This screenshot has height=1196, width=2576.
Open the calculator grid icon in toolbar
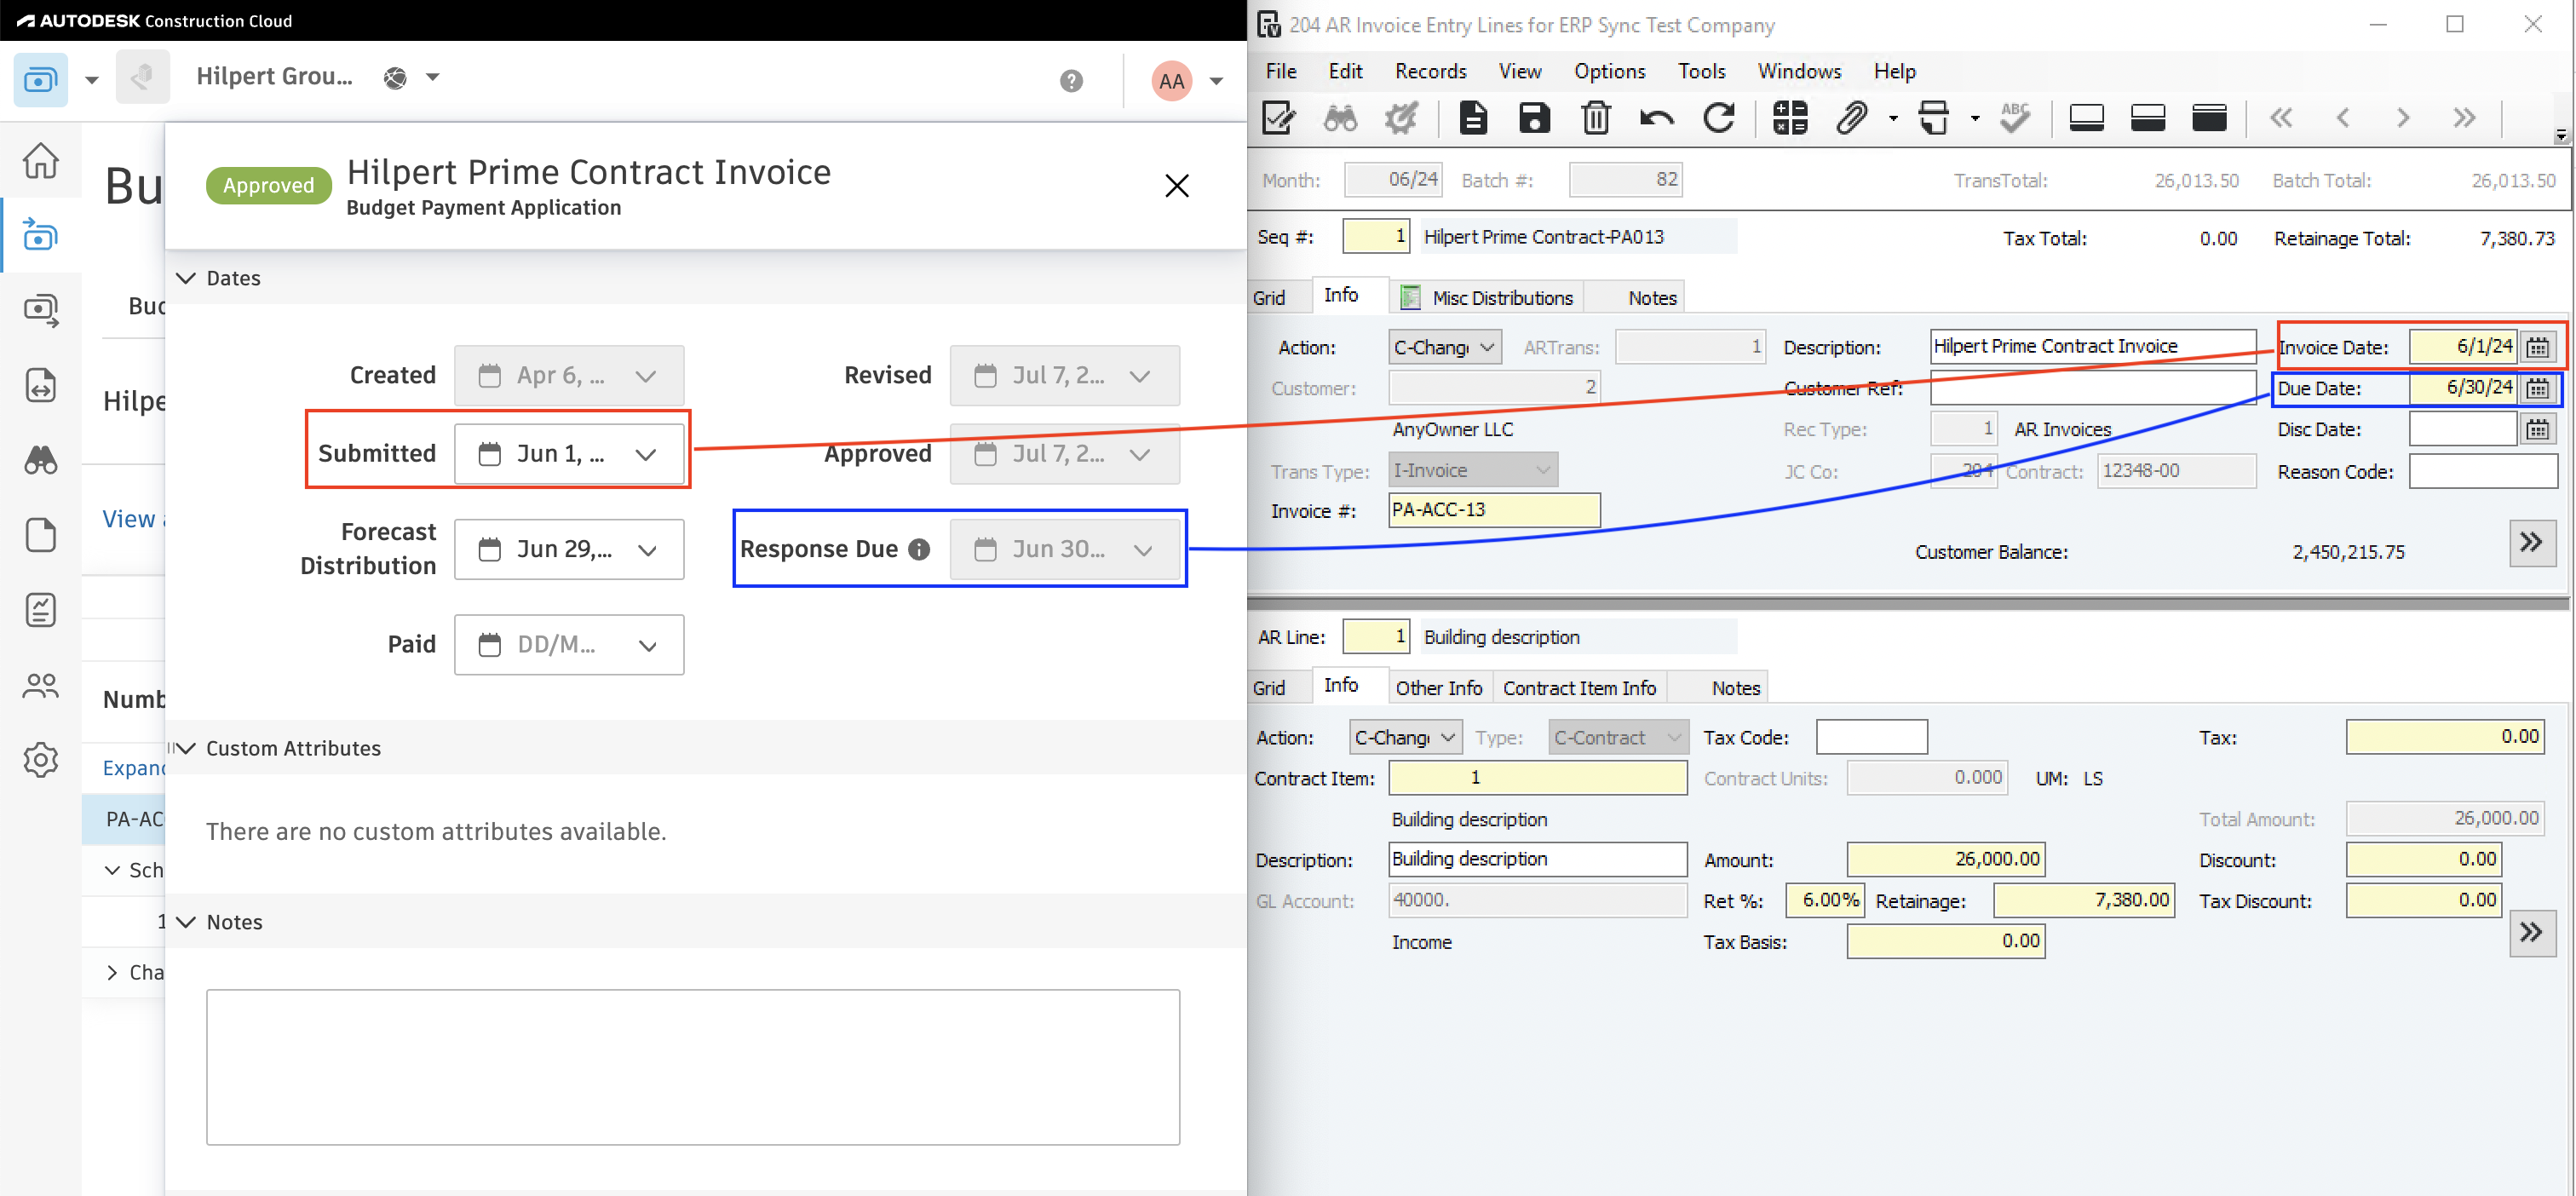pos(1790,118)
